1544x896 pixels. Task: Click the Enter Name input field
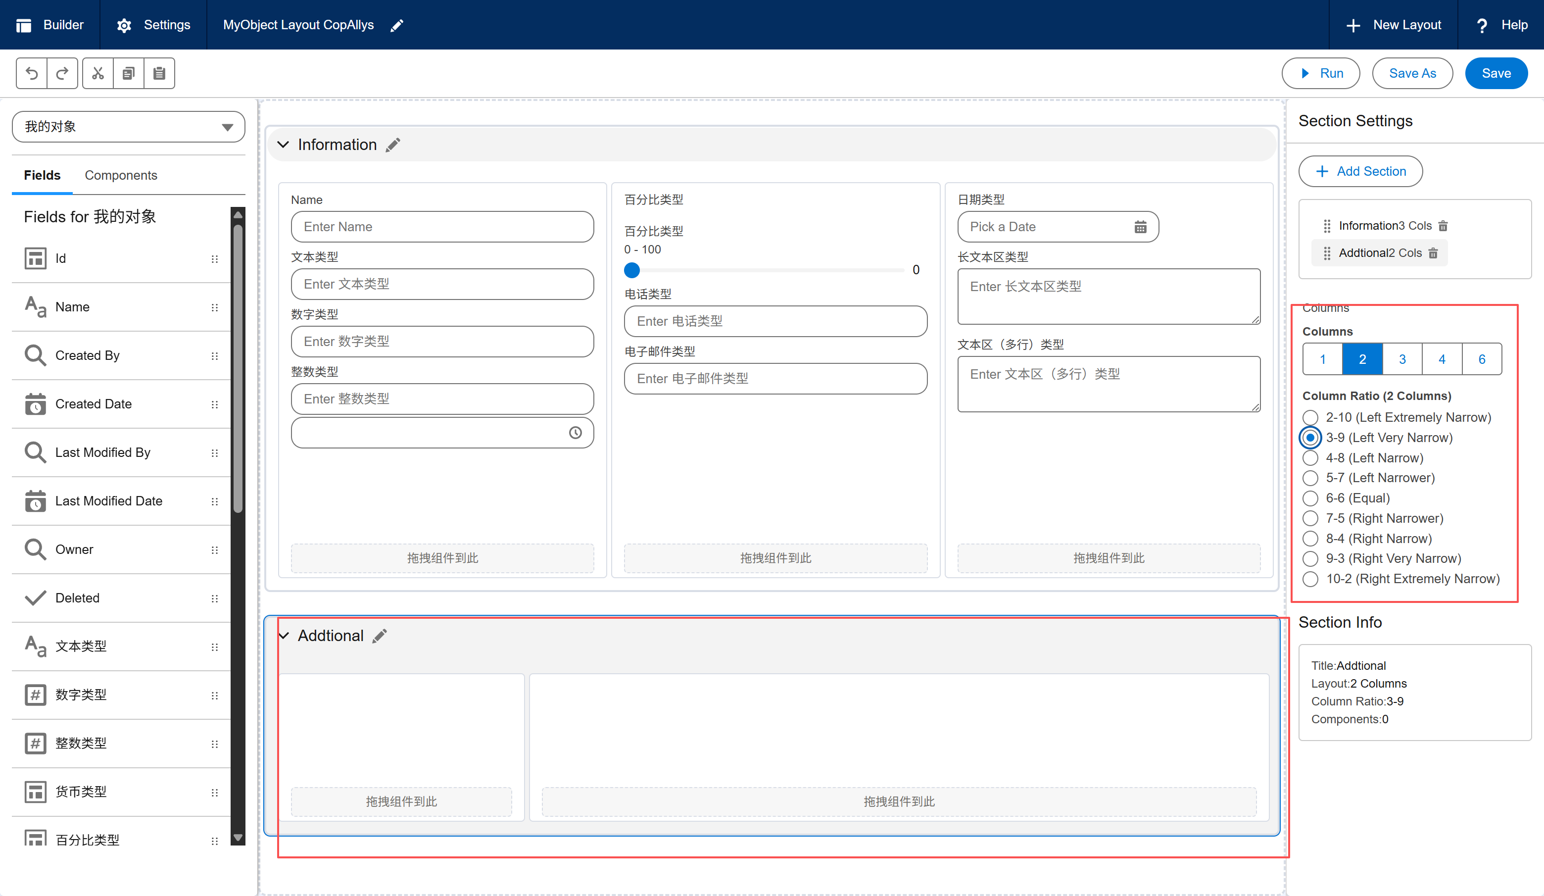(x=442, y=227)
